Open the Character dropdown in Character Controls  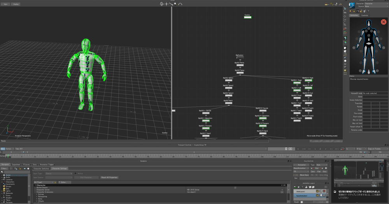[x=376, y=4]
